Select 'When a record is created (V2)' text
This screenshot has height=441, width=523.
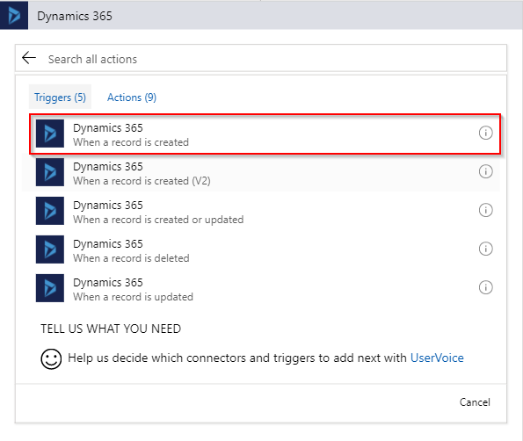(142, 181)
